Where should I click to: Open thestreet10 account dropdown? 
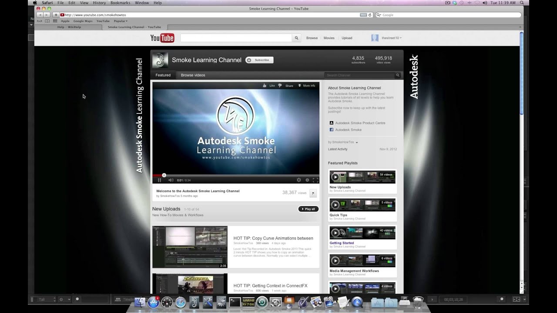click(x=391, y=38)
